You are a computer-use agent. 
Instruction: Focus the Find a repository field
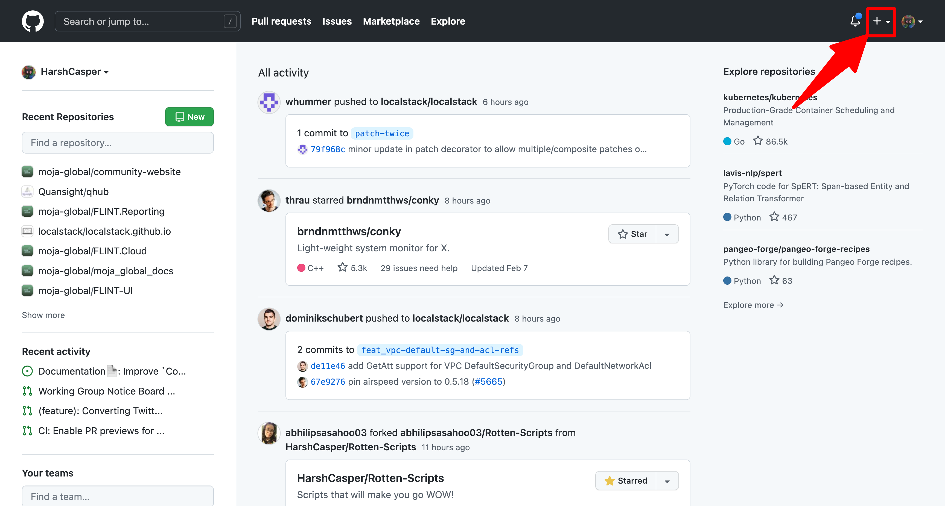[x=118, y=143]
